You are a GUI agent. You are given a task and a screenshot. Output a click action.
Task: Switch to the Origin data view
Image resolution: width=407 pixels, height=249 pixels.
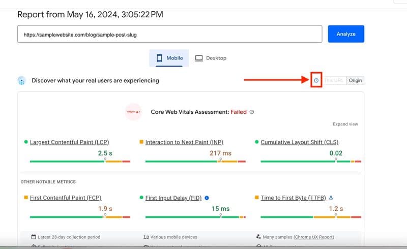point(355,80)
